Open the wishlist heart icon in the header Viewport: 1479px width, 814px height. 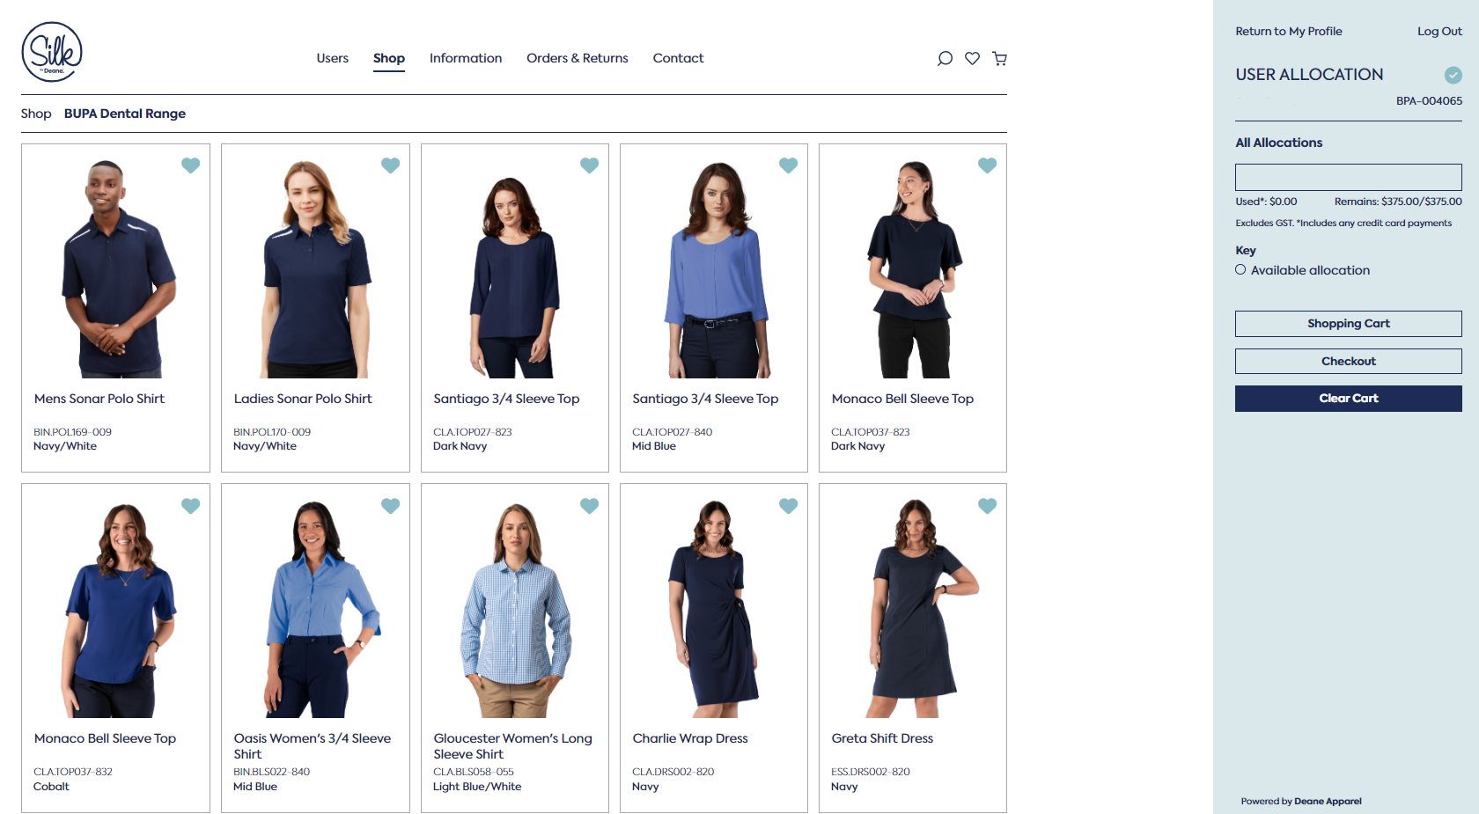click(x=972, y=58)
